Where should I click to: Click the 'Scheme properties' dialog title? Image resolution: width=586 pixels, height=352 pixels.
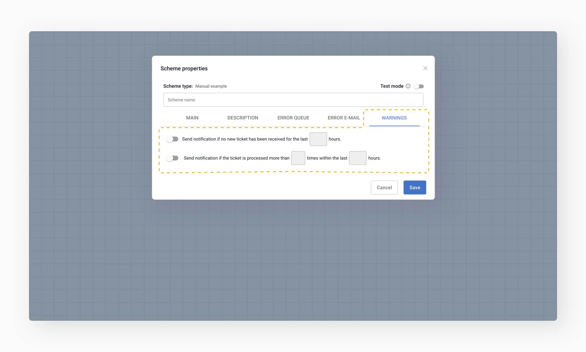(184, 68)
